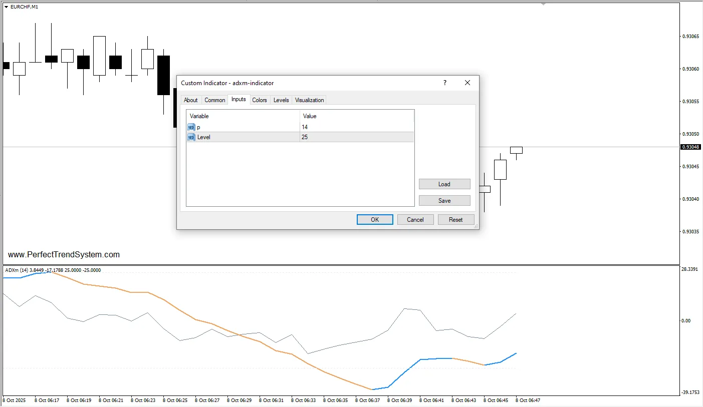Screen dimensions: 703x407
Task: Reset inputs with the Reset button
Action: click(x=456, y=220)
